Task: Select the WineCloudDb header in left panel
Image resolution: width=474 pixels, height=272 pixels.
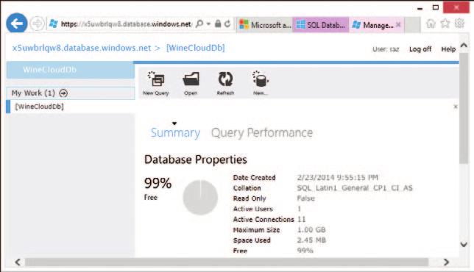Action: click(x=71, y=70)
